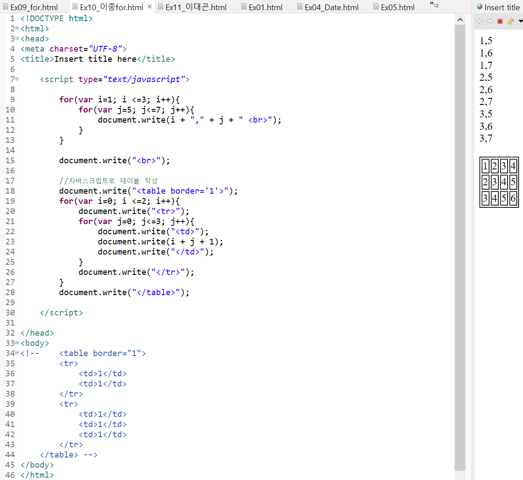Image resolution: width=523 pixels, height=480 pixels.
Task: Go back in the internal web browser
Action: (x=480, y=21)
